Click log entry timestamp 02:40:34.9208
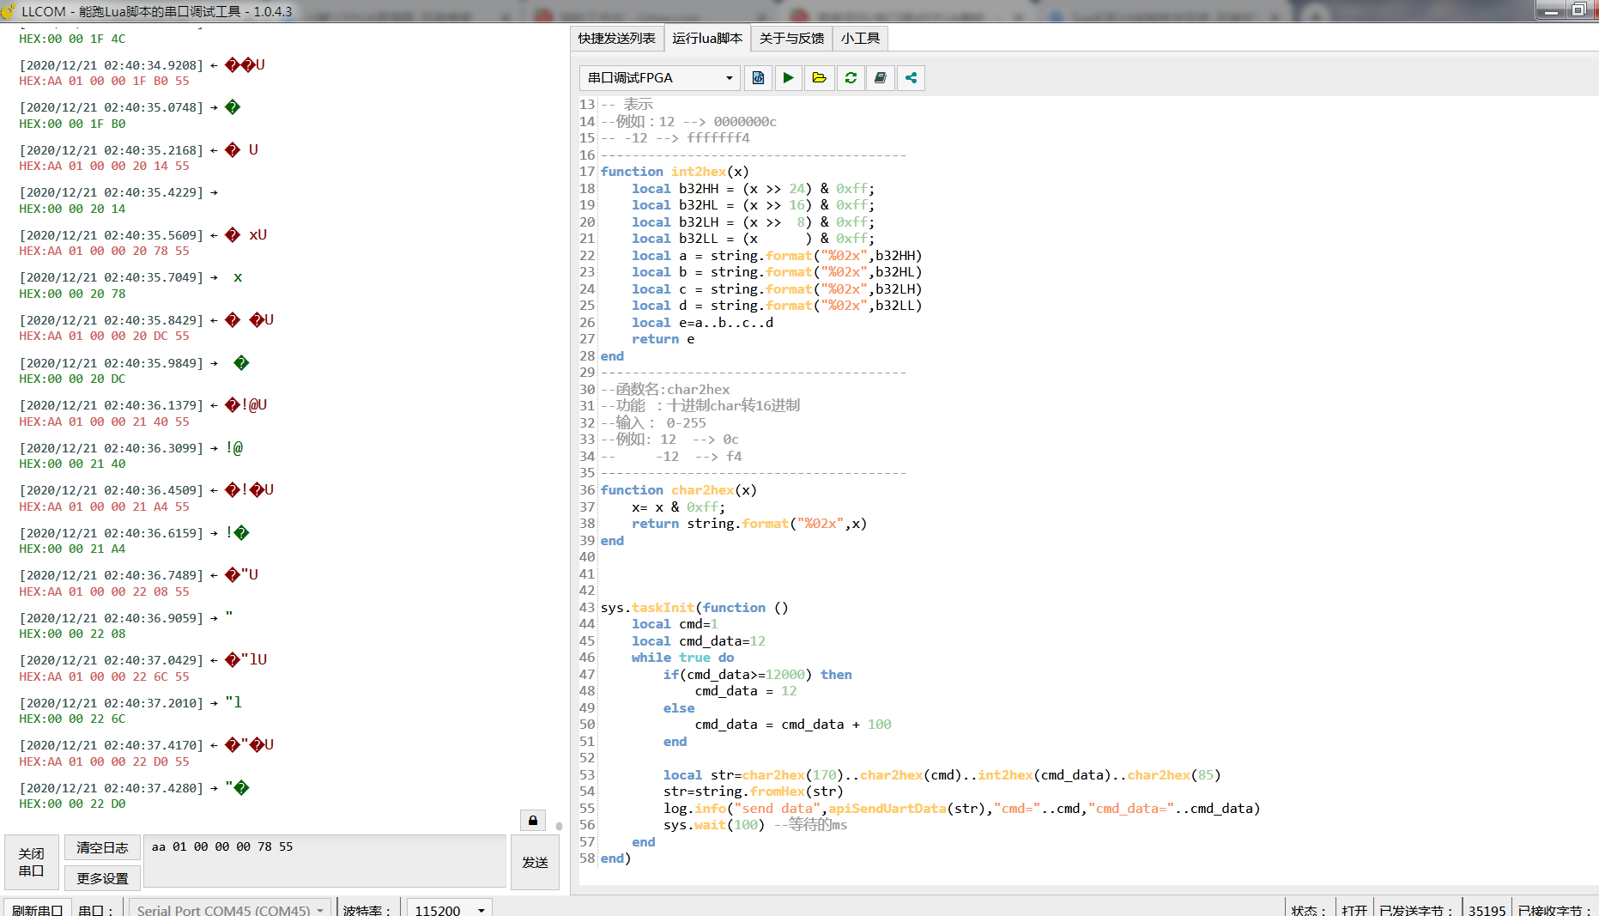Viewport: 1599px width, 916px height. 112,65
